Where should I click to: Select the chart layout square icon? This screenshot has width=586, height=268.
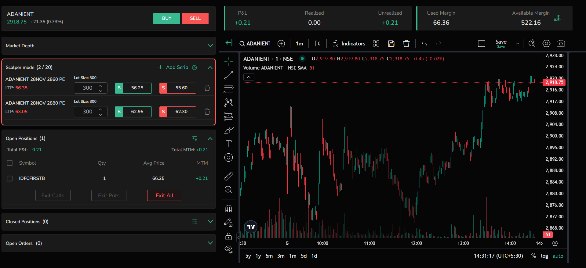482,44
